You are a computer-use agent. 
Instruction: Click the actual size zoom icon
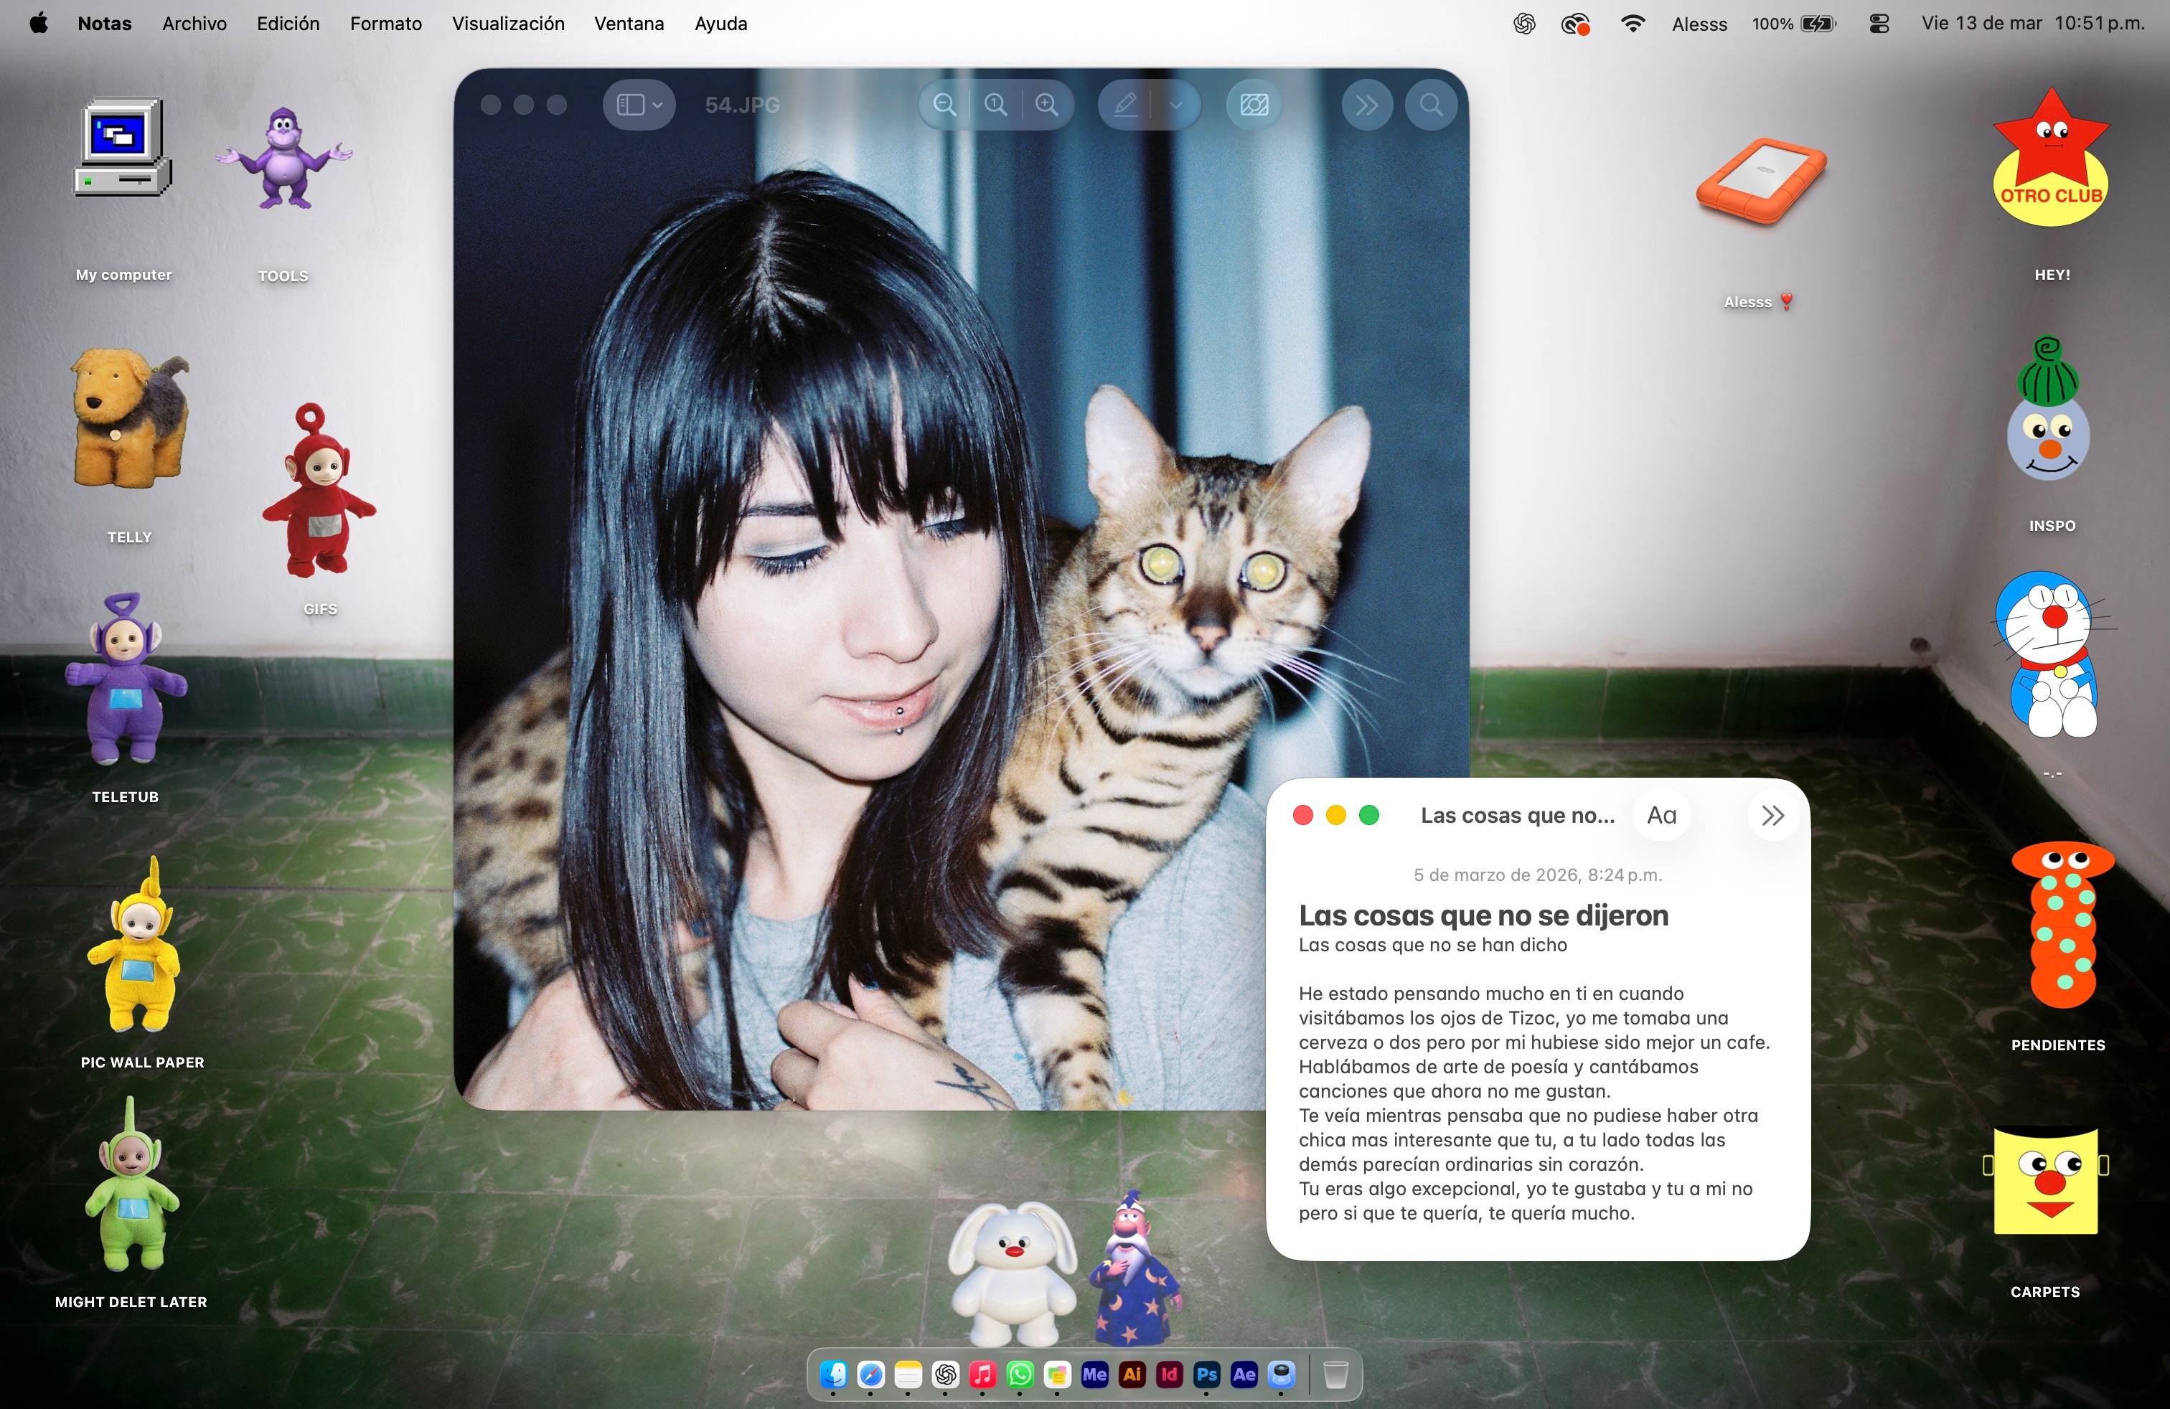[995, 105]
